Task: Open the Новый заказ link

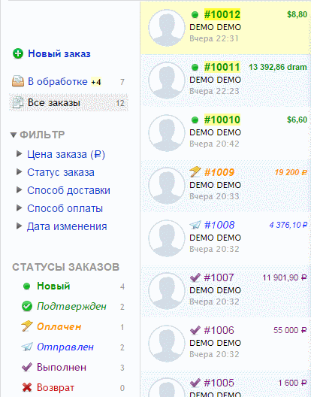Action: point(59,53)
